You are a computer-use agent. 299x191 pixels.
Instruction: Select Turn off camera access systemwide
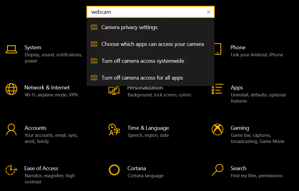(143, 61)
